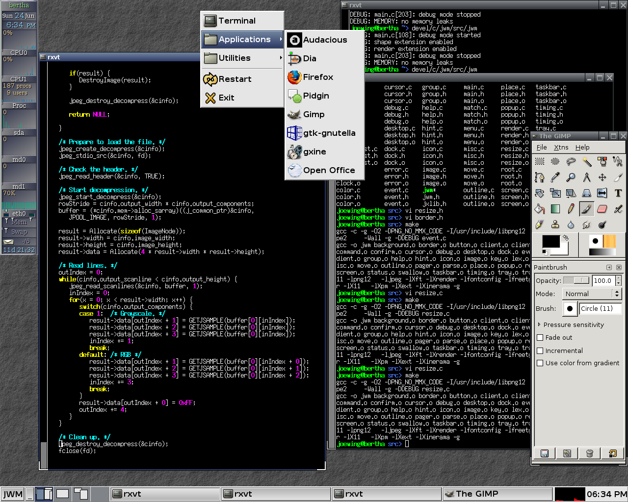Select the Bucket Fill tool
Screen dimensions: 628x502
[x=540, y=209]
